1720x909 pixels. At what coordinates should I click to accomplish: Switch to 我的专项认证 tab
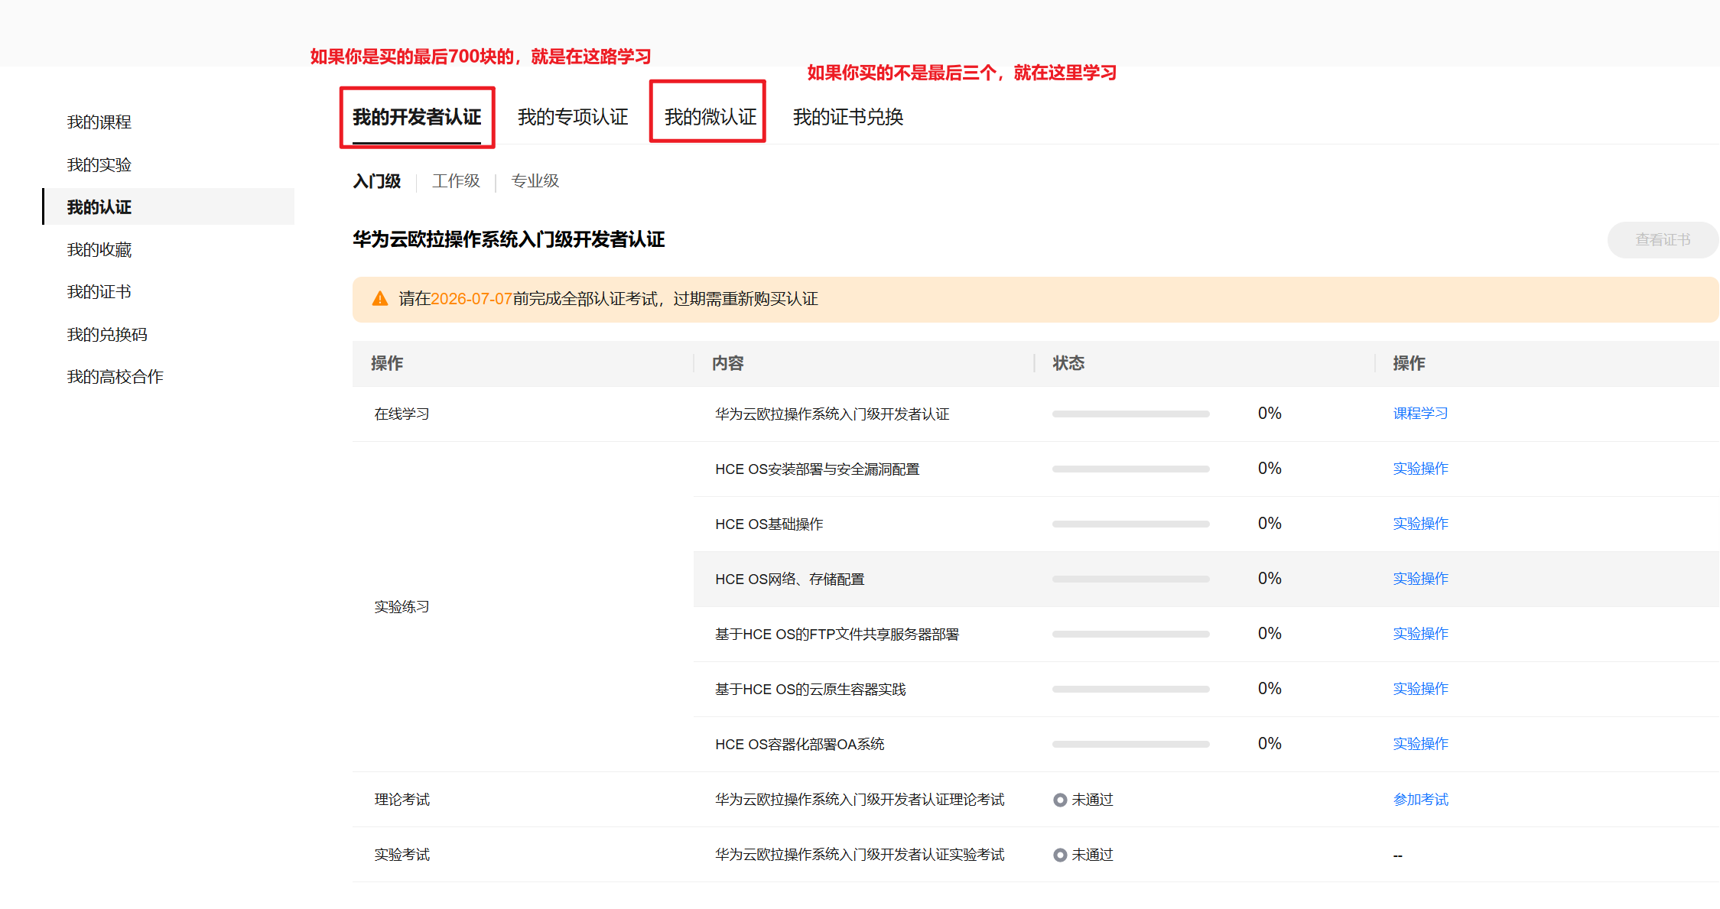tap(573, 117)
